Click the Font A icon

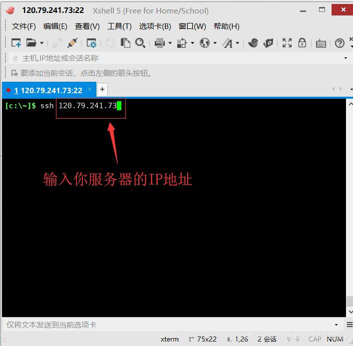coord(227,43)
